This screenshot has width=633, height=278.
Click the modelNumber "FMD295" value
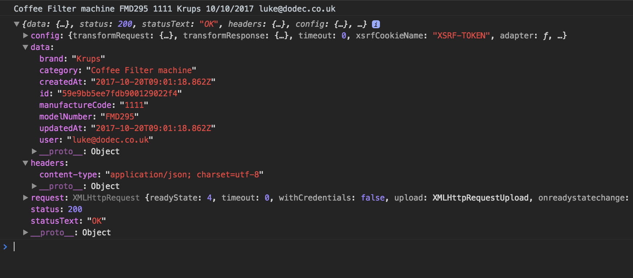pyautogui.click(x=120, y=117)
